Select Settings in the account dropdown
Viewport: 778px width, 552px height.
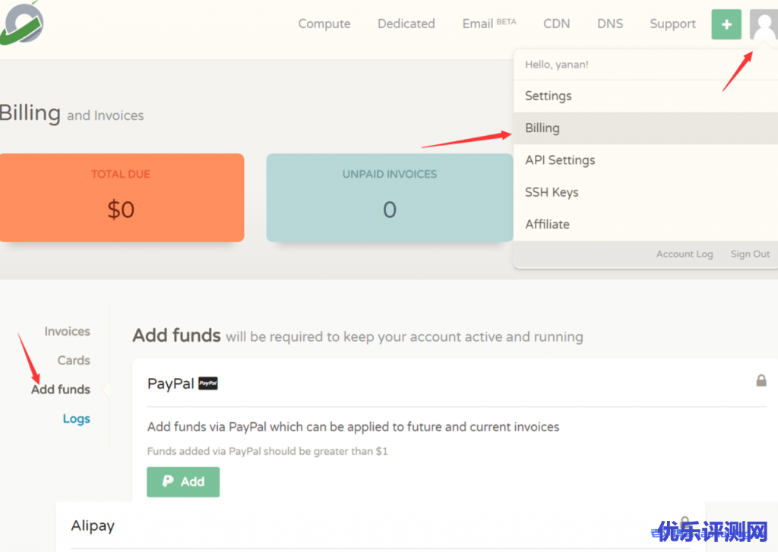point(549,96)
